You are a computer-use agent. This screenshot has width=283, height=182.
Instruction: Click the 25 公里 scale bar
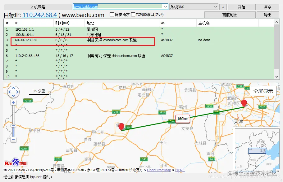39,92
